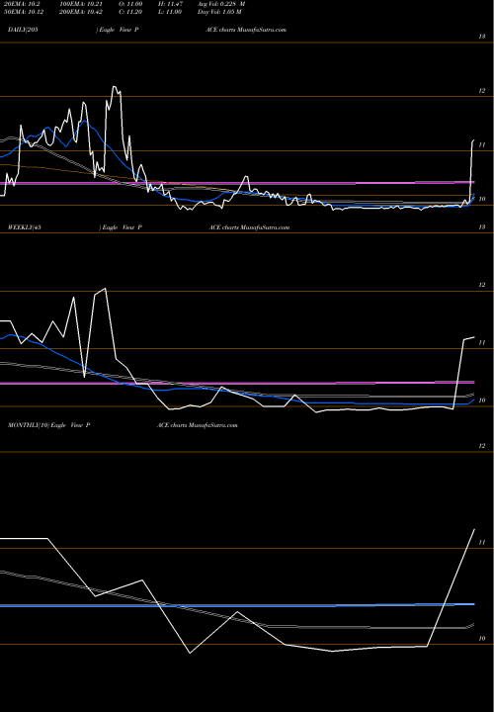Click the 12 axis label in the daily chart
The width and height of the screenshot is (494, 712).
click(482, 91)
